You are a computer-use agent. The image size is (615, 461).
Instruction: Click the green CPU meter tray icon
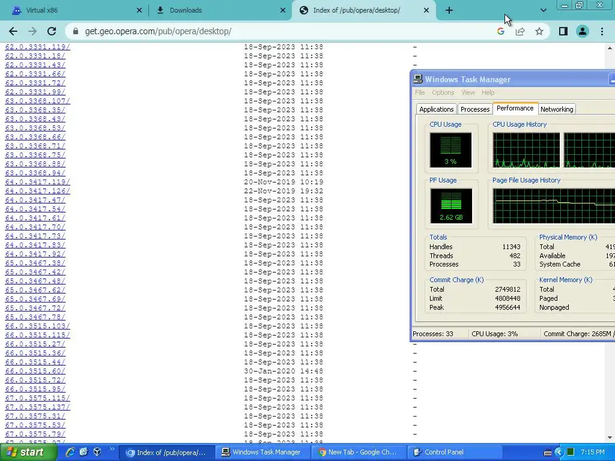(x=571, y=453)
